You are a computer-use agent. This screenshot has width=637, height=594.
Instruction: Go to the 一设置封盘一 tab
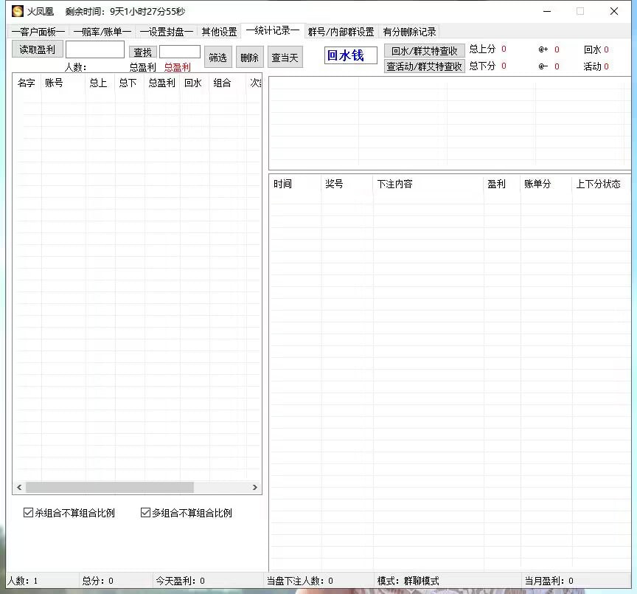pyautogui.click(x=166, y=32)
